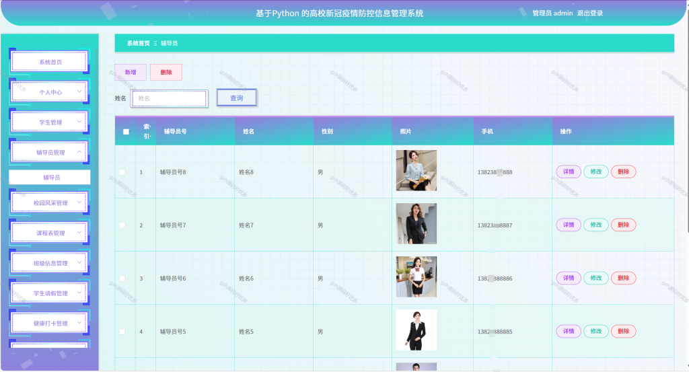Click 删除 for 姓名5
Viewport: 689px width, 372px height.
pos(624,331)
